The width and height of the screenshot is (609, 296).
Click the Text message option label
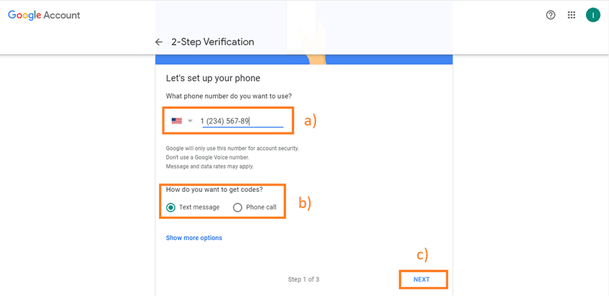[x=199, y=207]
